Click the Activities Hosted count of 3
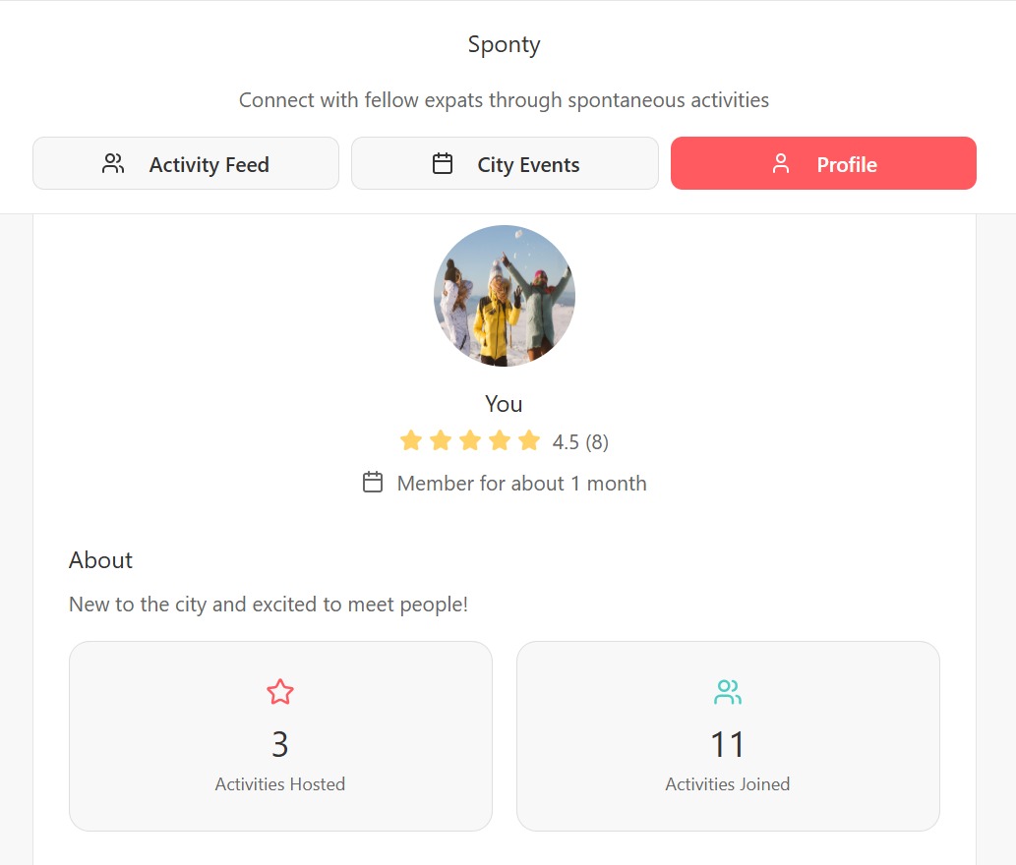The height and width of the screenshot is (865, 1016). click(x=280, y=745)
